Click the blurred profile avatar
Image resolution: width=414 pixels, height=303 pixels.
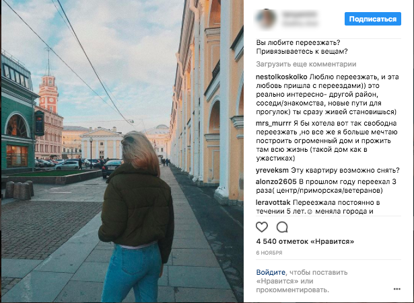[266, 19]
